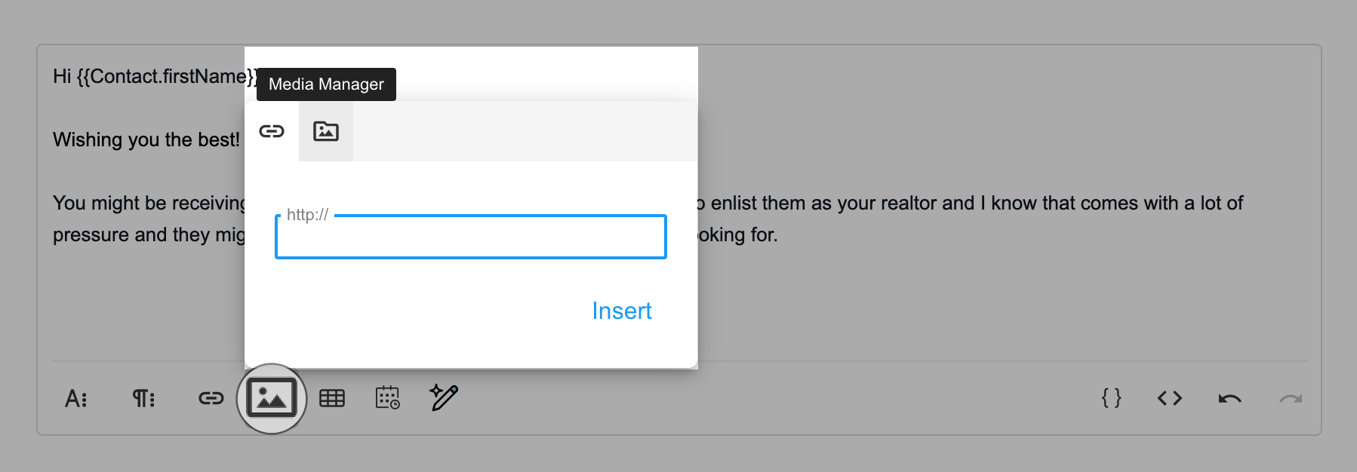
Task: Switch to code view angle brackets icon
Action: point(1170,398)
